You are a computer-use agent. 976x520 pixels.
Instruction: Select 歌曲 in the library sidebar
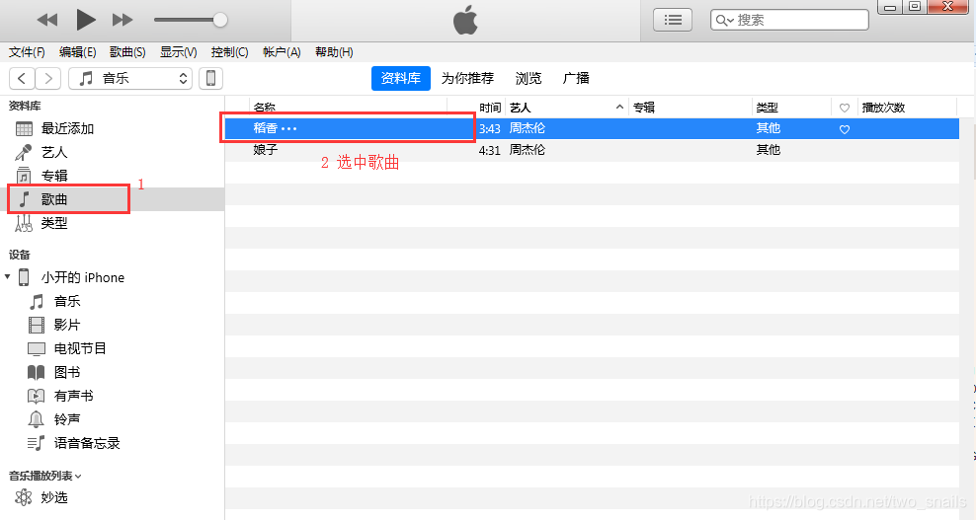click(x=112, y=199)
